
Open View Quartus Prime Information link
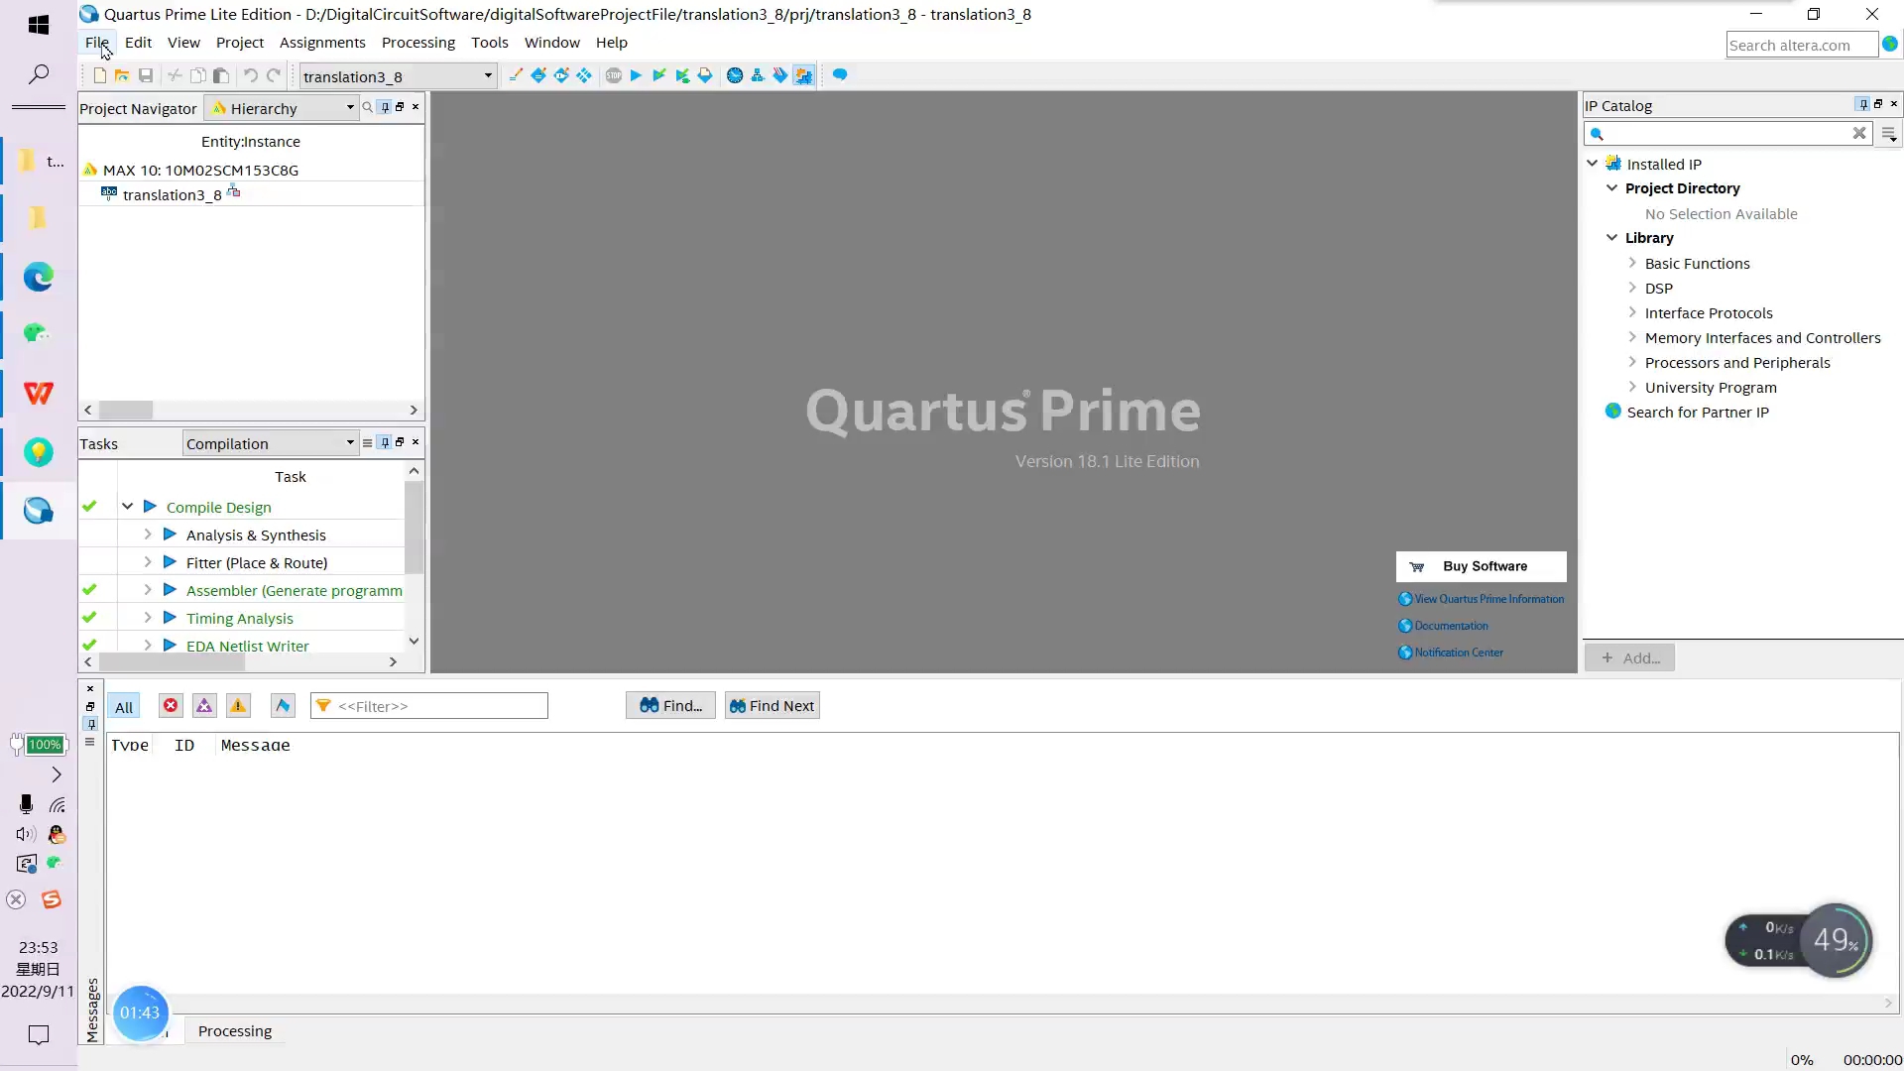[1482, 599]
